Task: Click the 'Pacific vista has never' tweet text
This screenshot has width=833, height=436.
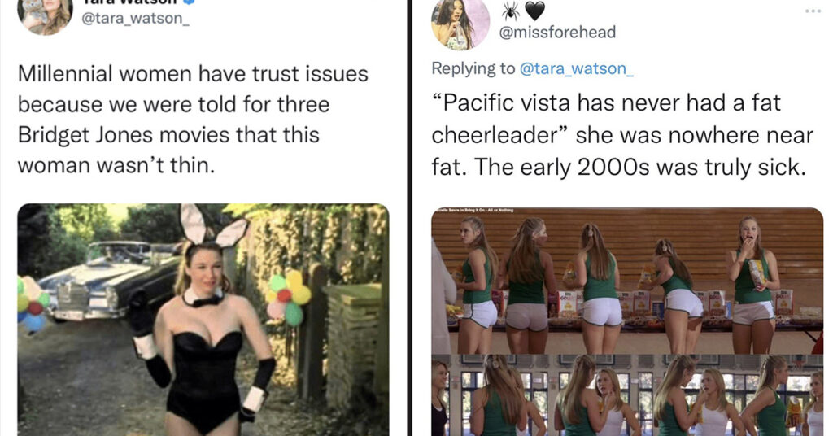Action: [x=622, y=135]
